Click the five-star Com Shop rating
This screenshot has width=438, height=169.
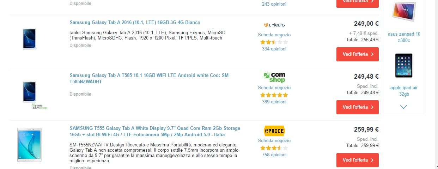[x=274, y=95]
